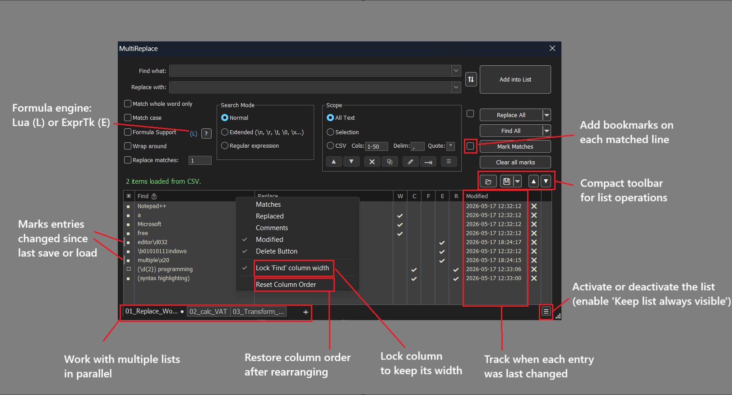Screen dimensions: 732x395
Task: Click the Find All button
Action: (511, 131)
